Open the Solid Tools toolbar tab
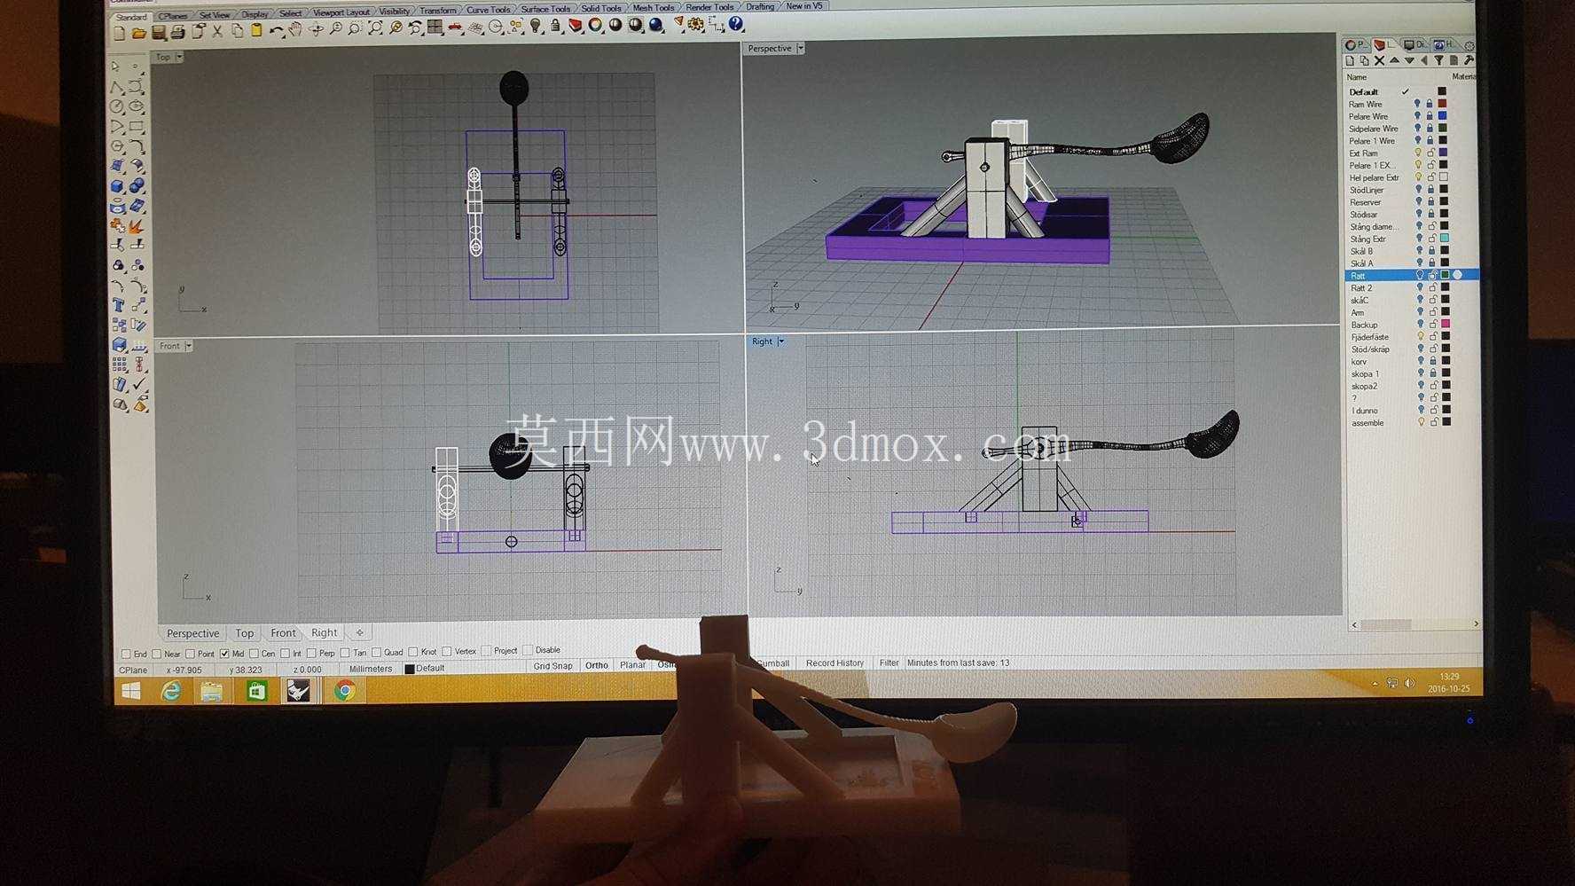Viewport: 1575px width, 886px height. coord(601,9)
